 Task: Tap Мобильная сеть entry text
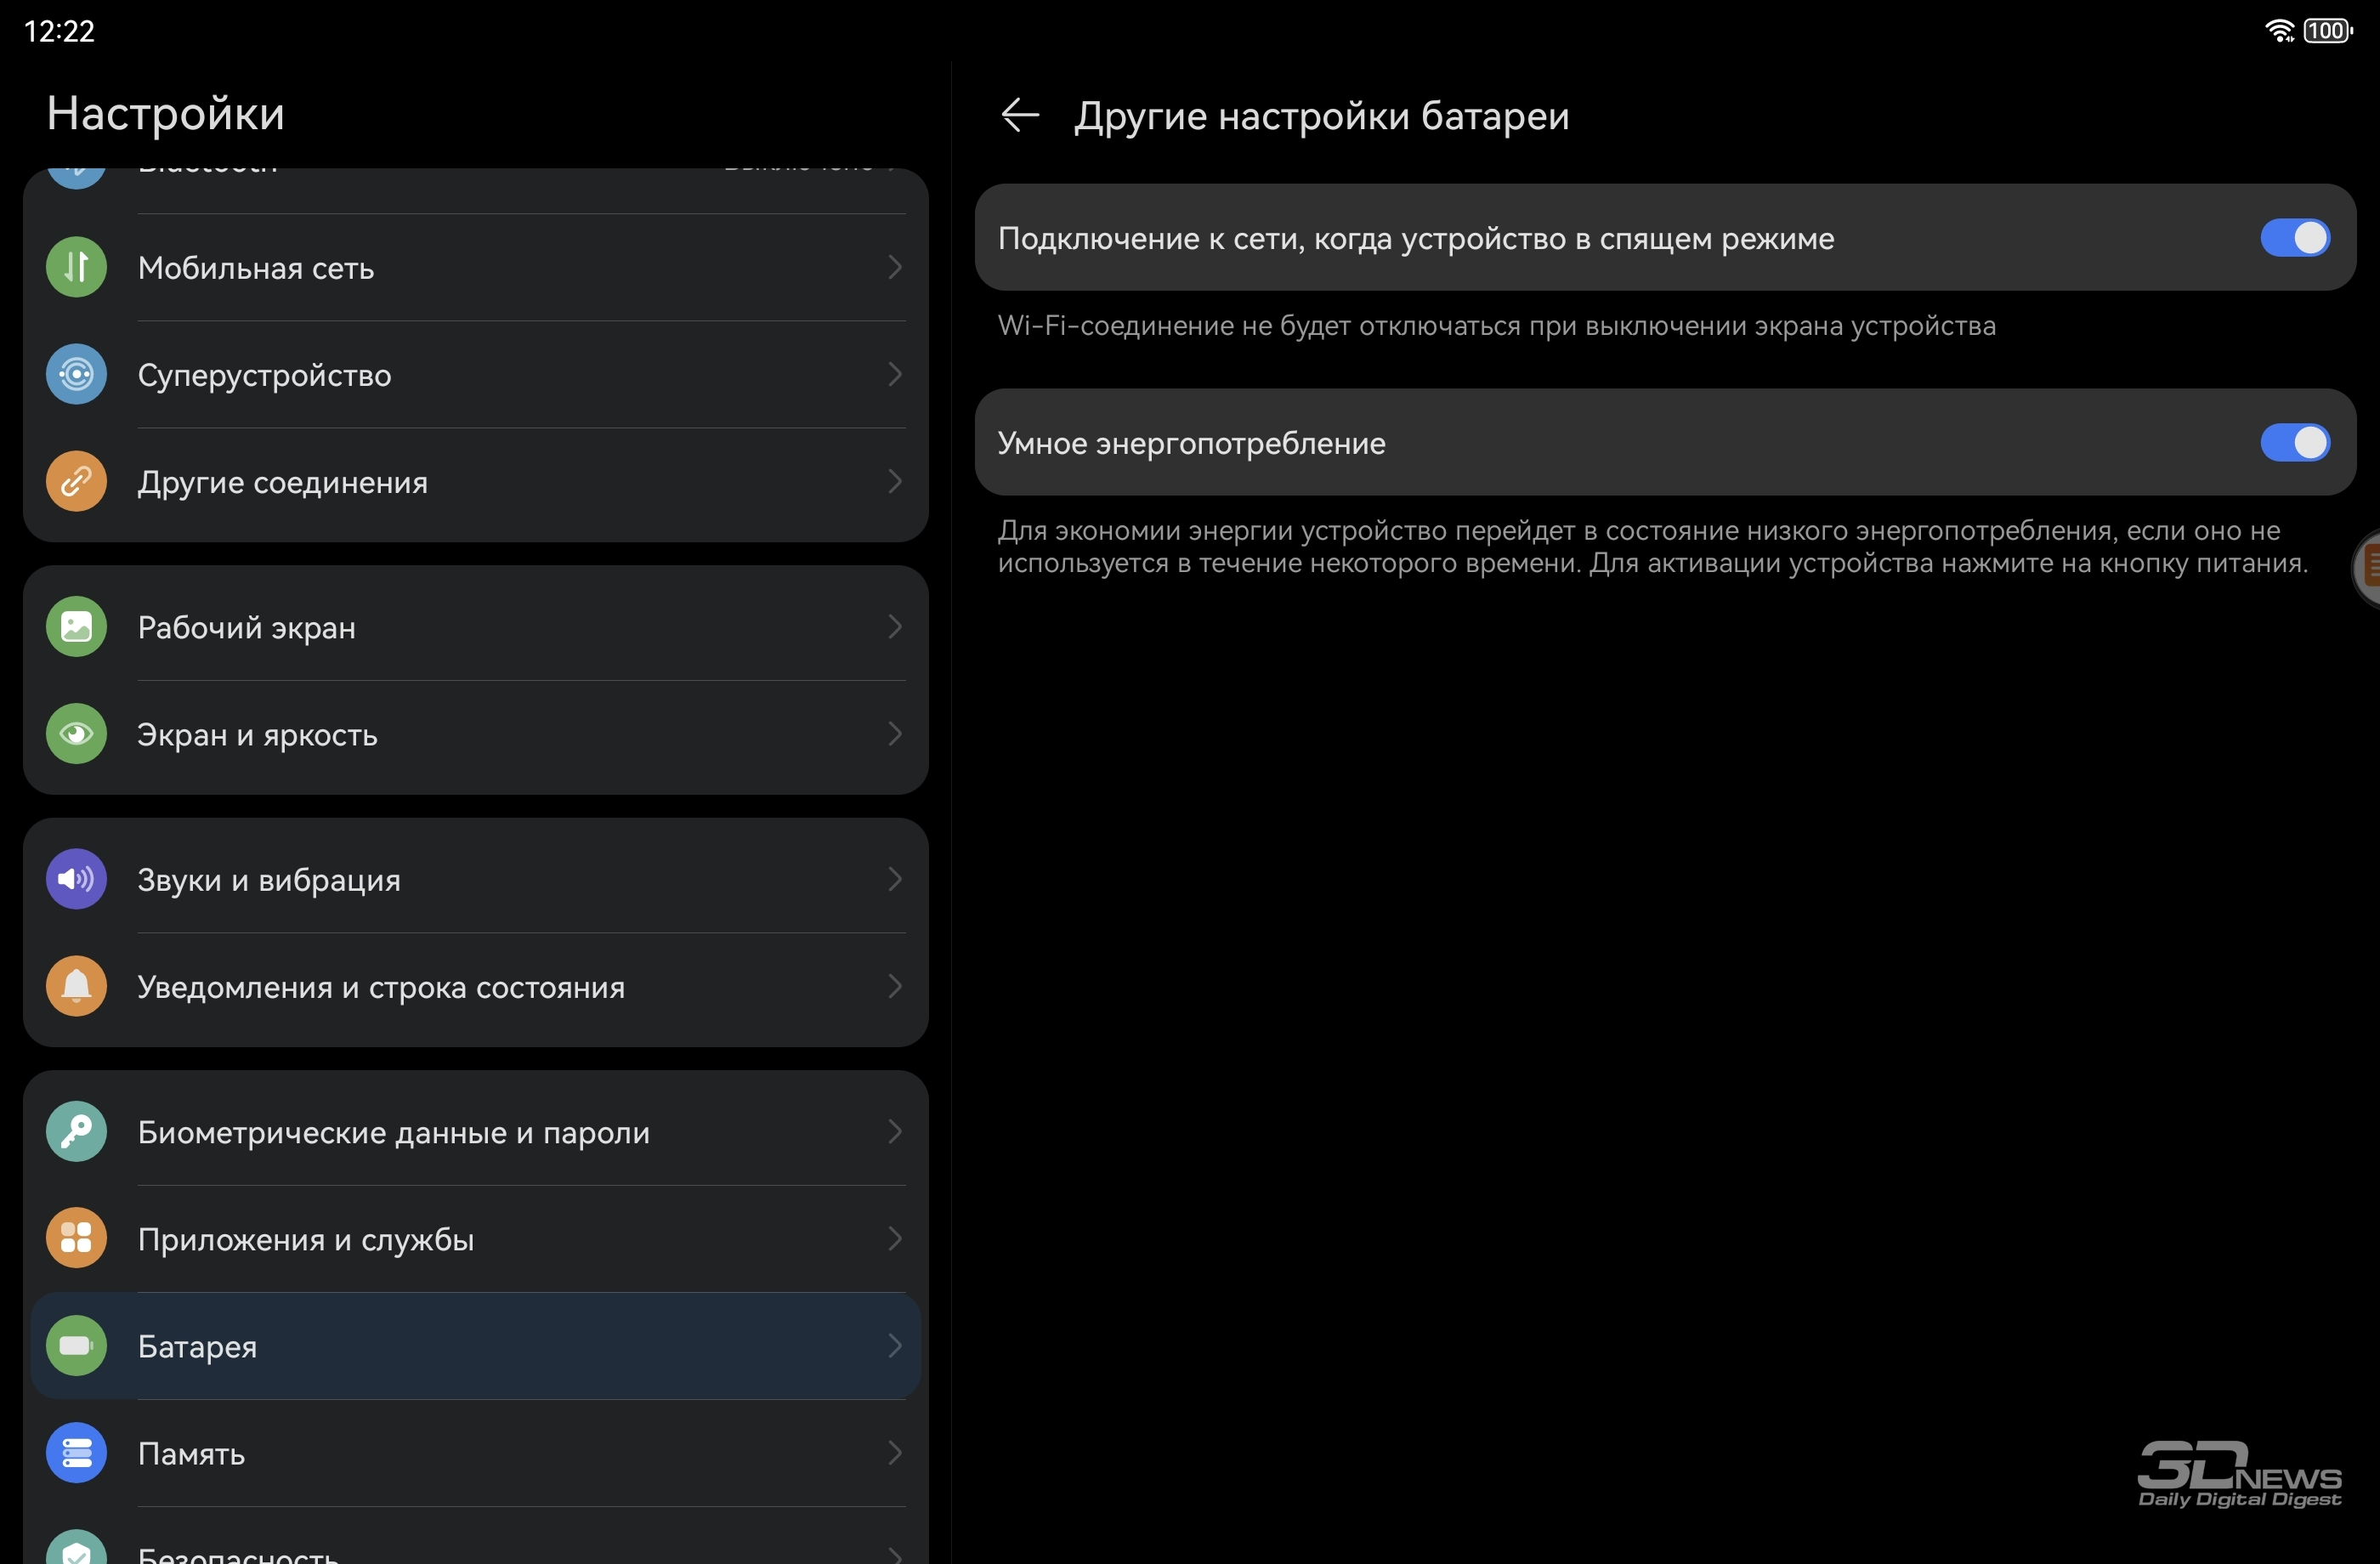[x=256, y=268]
